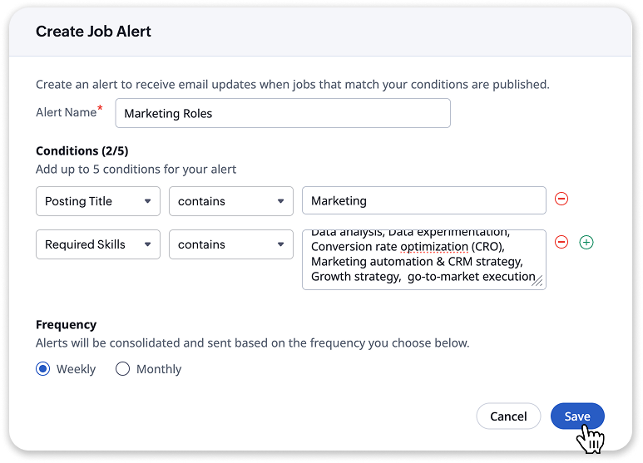Image resolution: width=643 pixels, height=463 pixels.
Task: Click the Marketing condition value field
Action: point(423,201)
